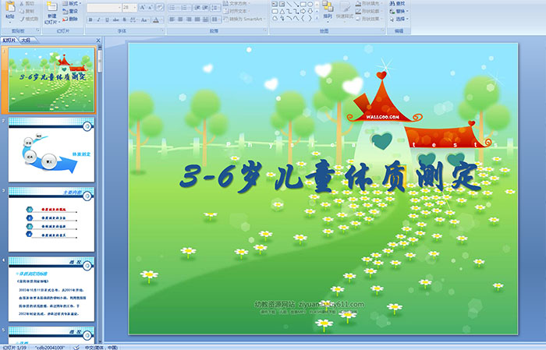Click the clear formatting eraser icon
This screenshot has height=350, width=546.
160,7
